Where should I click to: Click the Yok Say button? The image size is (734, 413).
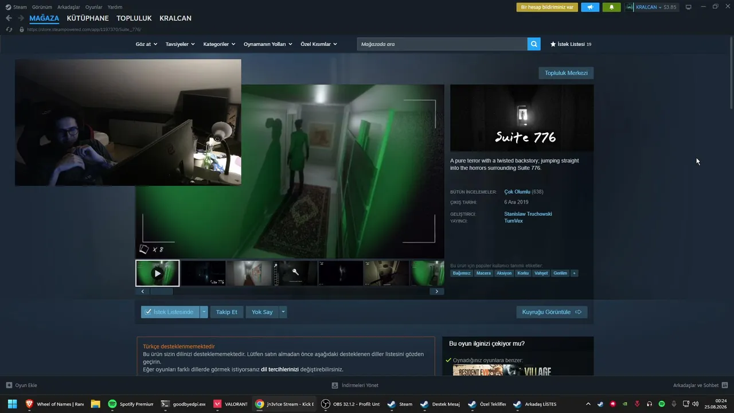click(x=262, y=312)
